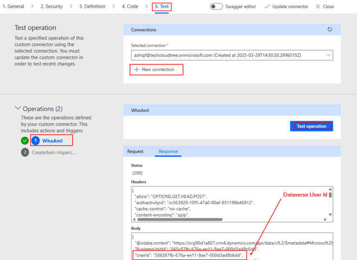Screen dimensions: 357x260
Task: Click the Close label in the header
Action: click(x=328, y=7)
